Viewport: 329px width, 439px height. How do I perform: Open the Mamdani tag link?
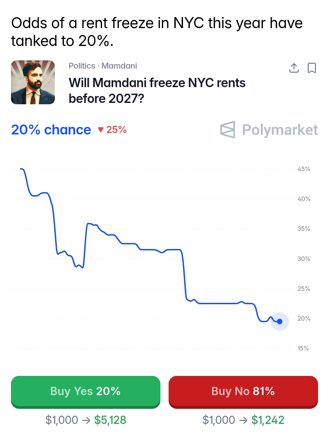[119, 66]
